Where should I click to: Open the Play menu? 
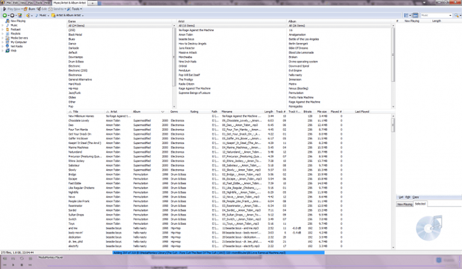click(31, 4)
